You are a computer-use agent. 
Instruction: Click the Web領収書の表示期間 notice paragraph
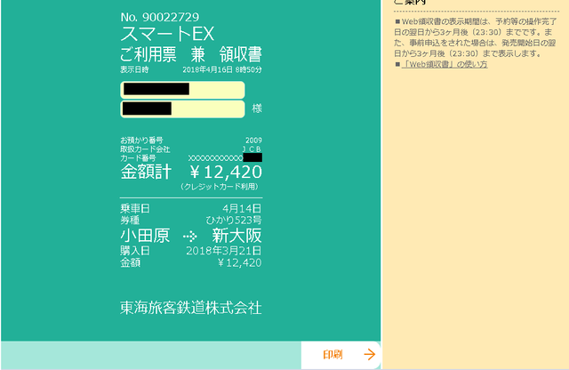(477, 37)
